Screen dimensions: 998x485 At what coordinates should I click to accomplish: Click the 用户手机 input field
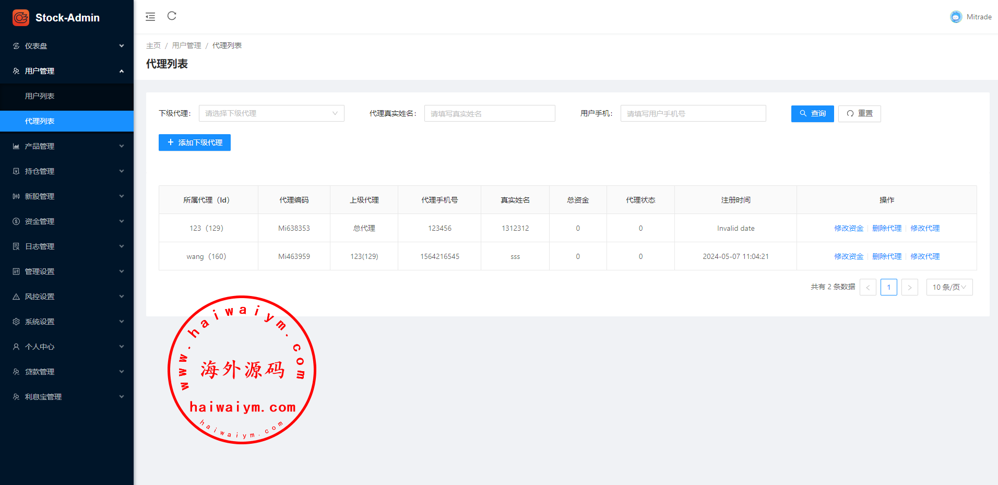[x=693, y=113]
